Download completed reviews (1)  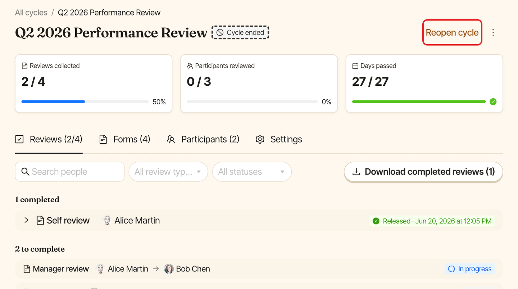[x=423, y=172]
